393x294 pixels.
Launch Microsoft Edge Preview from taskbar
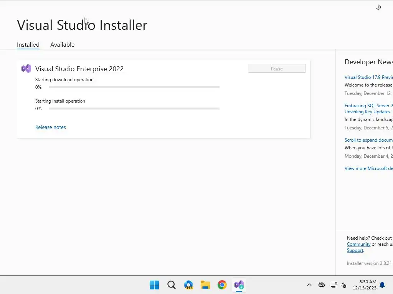click(x=188, y=285)
